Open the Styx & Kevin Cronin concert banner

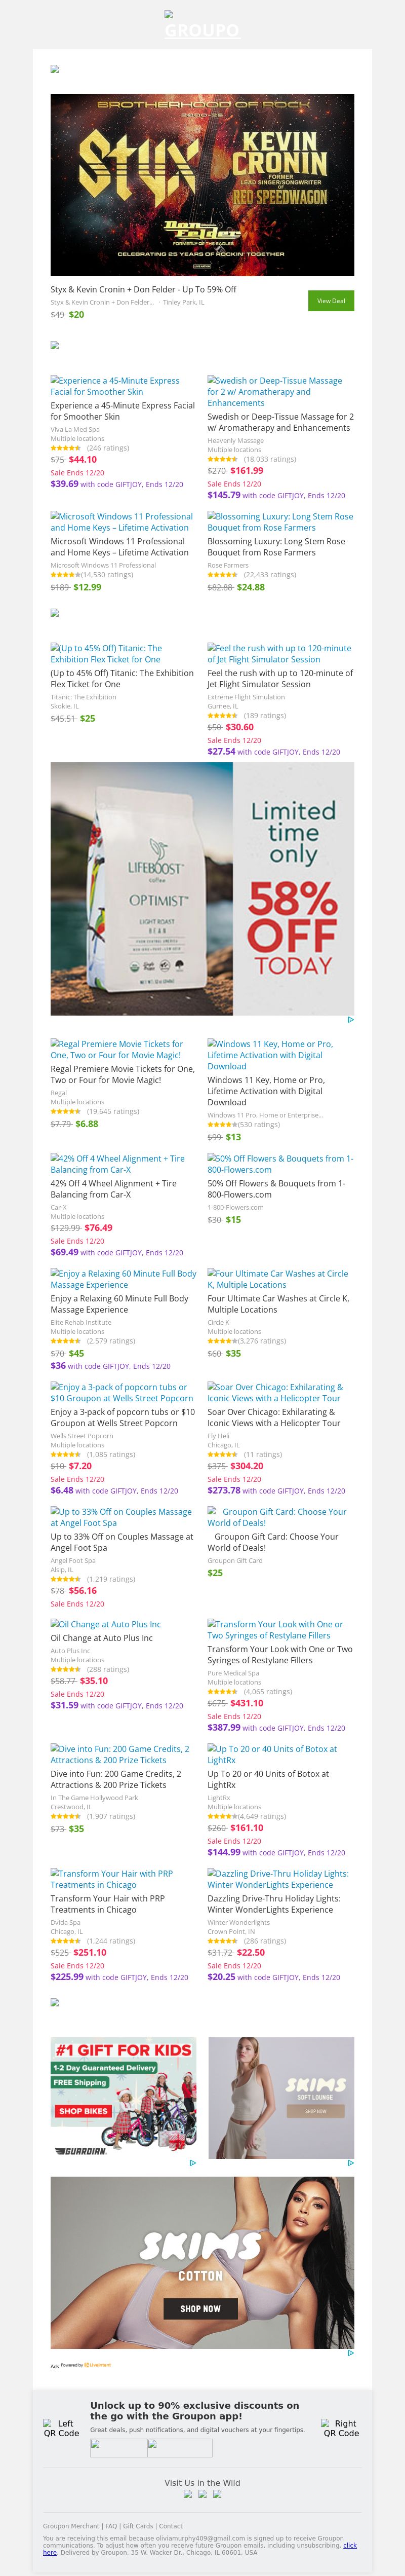(202, 184)
